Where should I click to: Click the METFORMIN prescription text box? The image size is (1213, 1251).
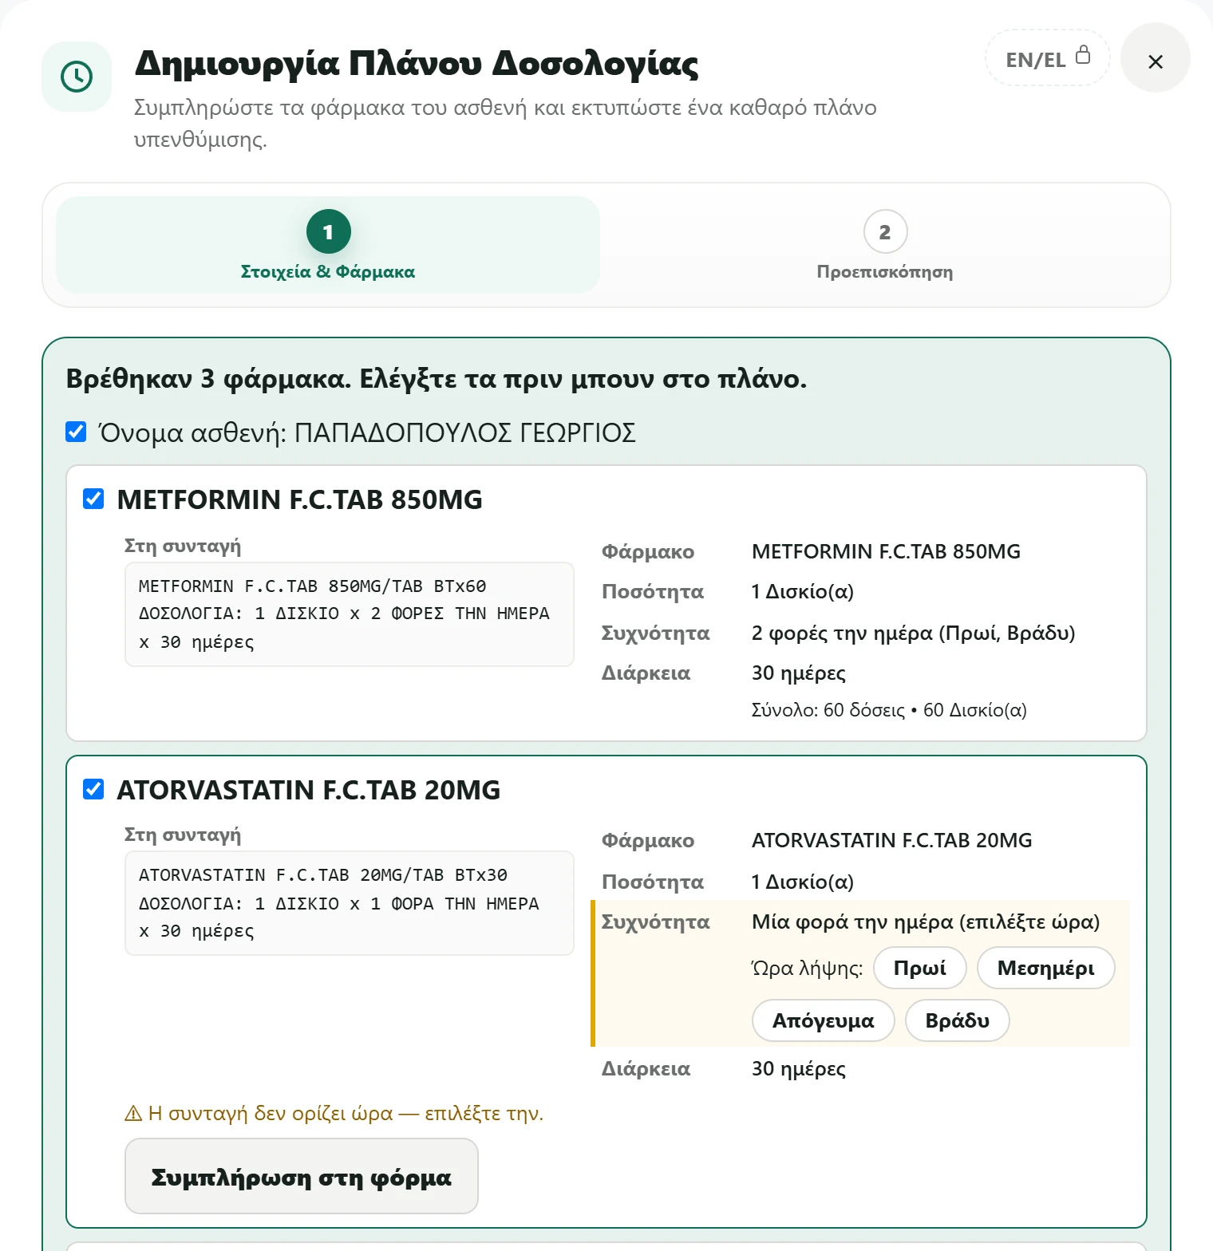[350, 614]
